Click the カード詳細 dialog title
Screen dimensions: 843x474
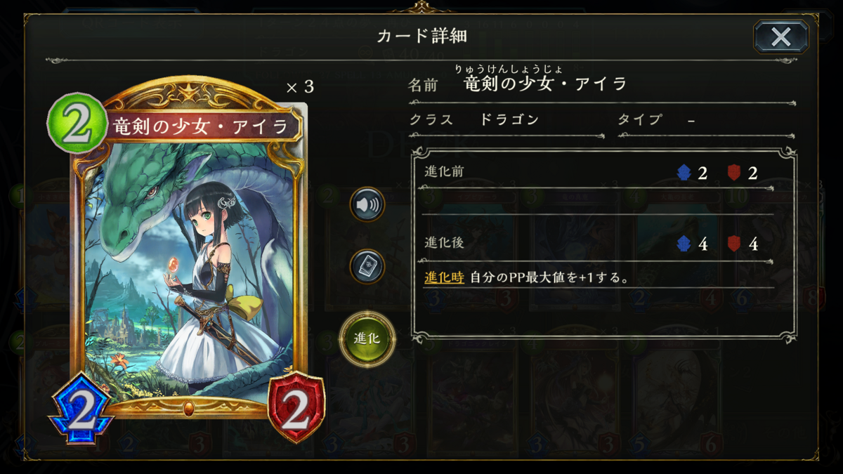421,35
